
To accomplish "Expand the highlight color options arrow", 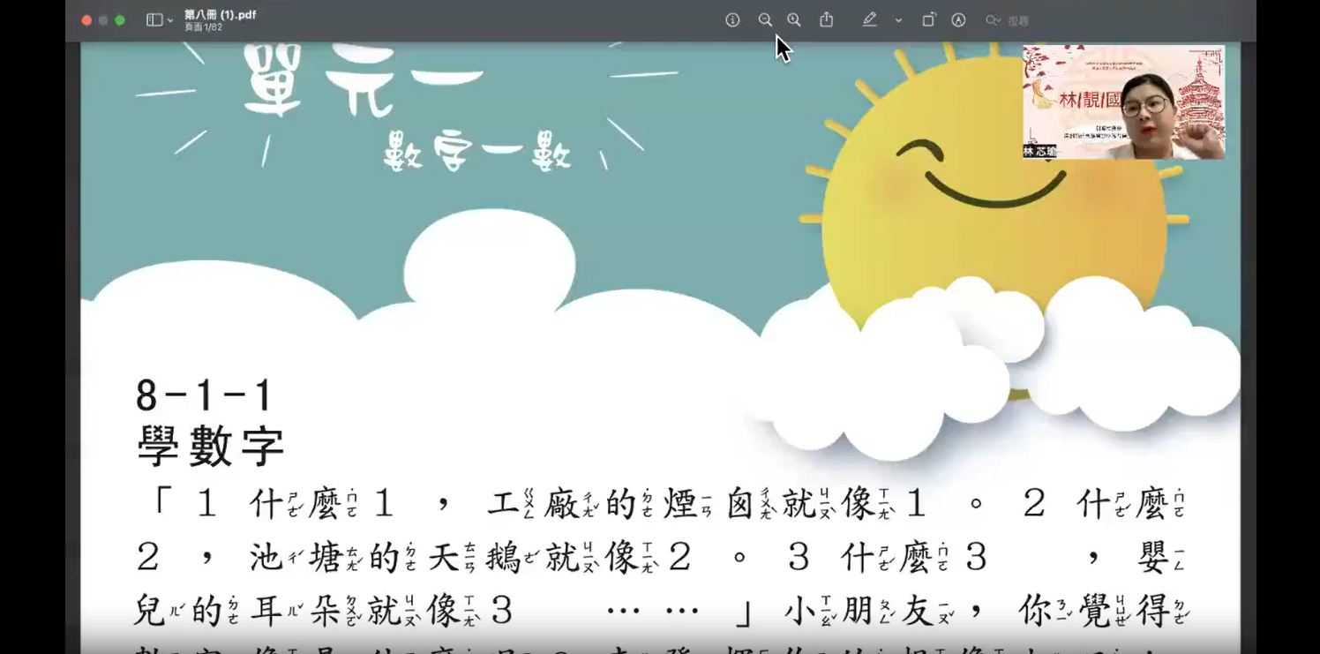I will (898, 20).
